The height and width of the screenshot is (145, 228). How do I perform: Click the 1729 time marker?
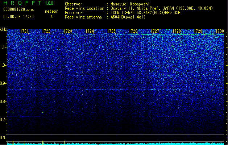coord(198,31)
